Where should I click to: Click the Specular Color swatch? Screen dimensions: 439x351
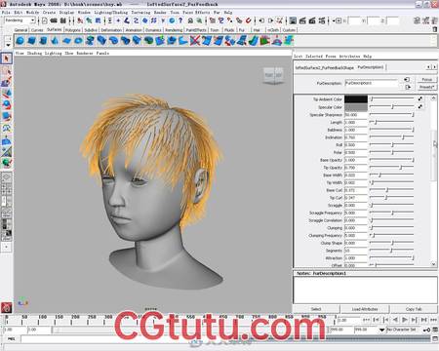356,107
